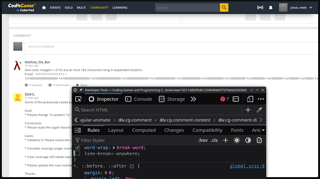Click 5DN1L's yellow avatar
This screenshot has height=179, width=320.
(x=18, y=98)
